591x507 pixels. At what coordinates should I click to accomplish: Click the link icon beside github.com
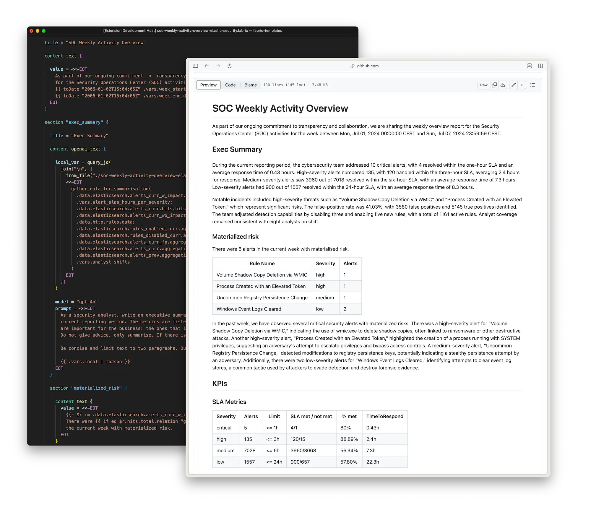[352, 66]
